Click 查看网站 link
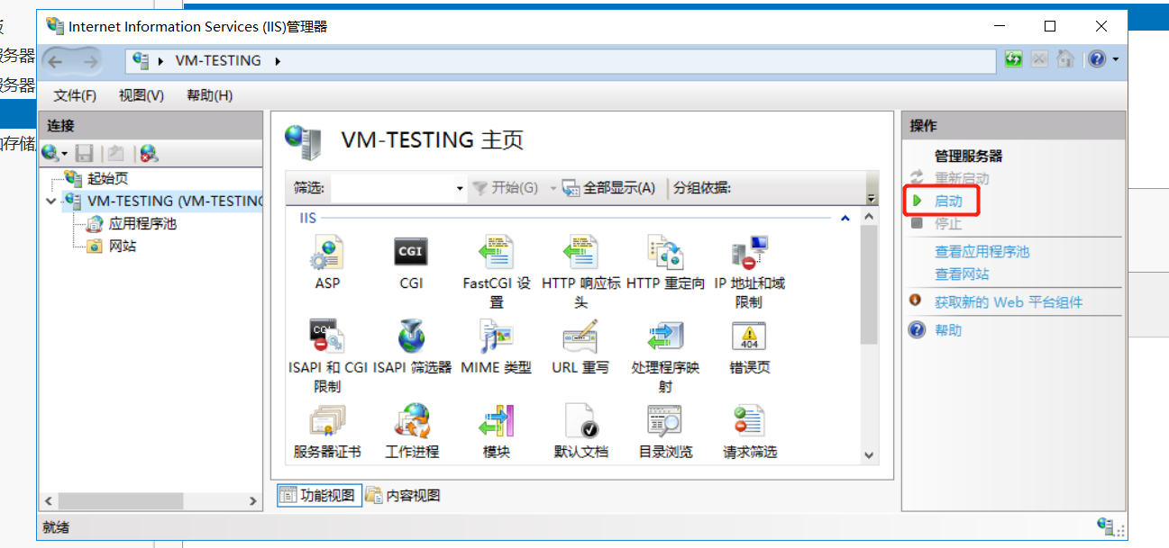This screenshot has height=548, width=1169. pos(962,274)
